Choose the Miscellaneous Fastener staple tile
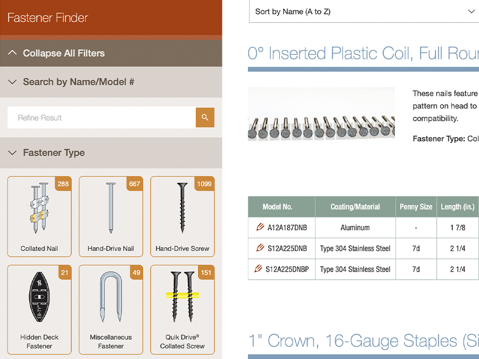 (x=111, y=310)
